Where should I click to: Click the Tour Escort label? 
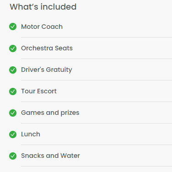point(39,91)
